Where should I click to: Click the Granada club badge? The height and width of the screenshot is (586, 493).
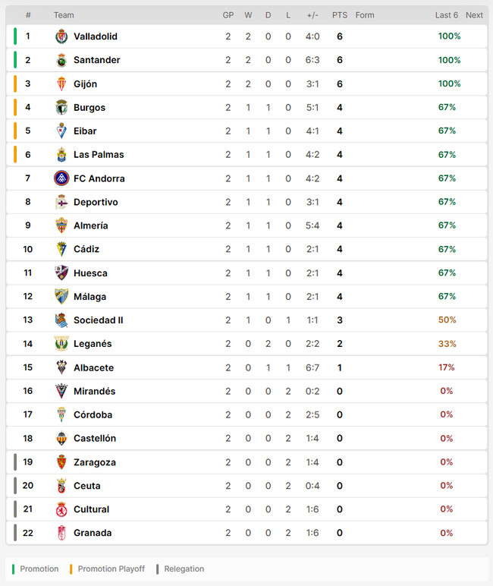coord(61,533)
